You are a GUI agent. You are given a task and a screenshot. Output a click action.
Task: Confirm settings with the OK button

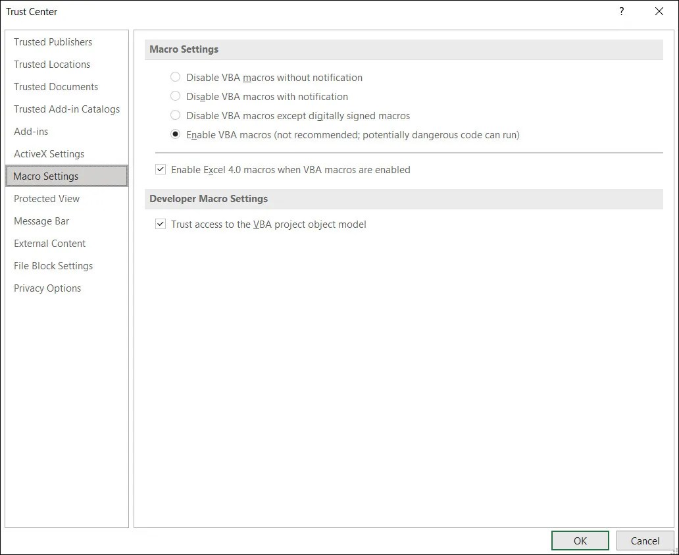(580, 540)
